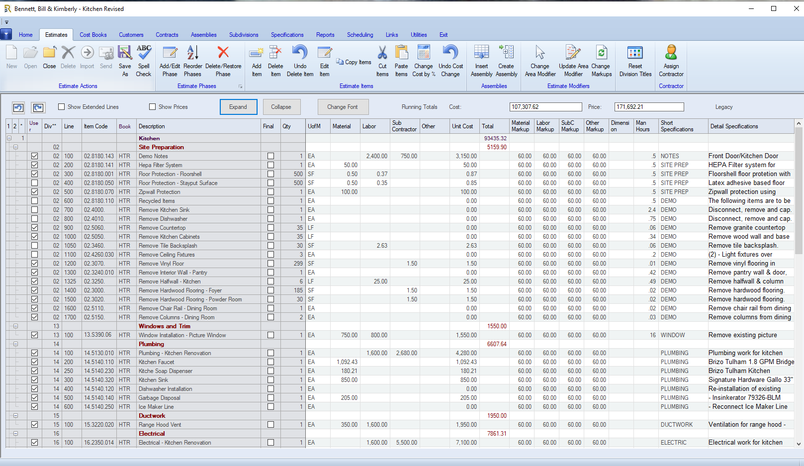This screenshot has height=466, width=804.
Task: Click the Expand button
Action: [238, 107]
